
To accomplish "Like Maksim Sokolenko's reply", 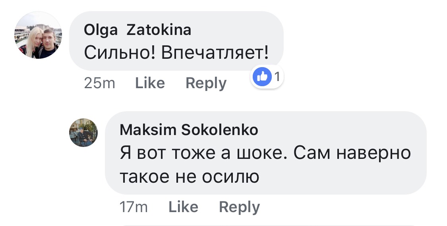I will click(x=183, y=207).
